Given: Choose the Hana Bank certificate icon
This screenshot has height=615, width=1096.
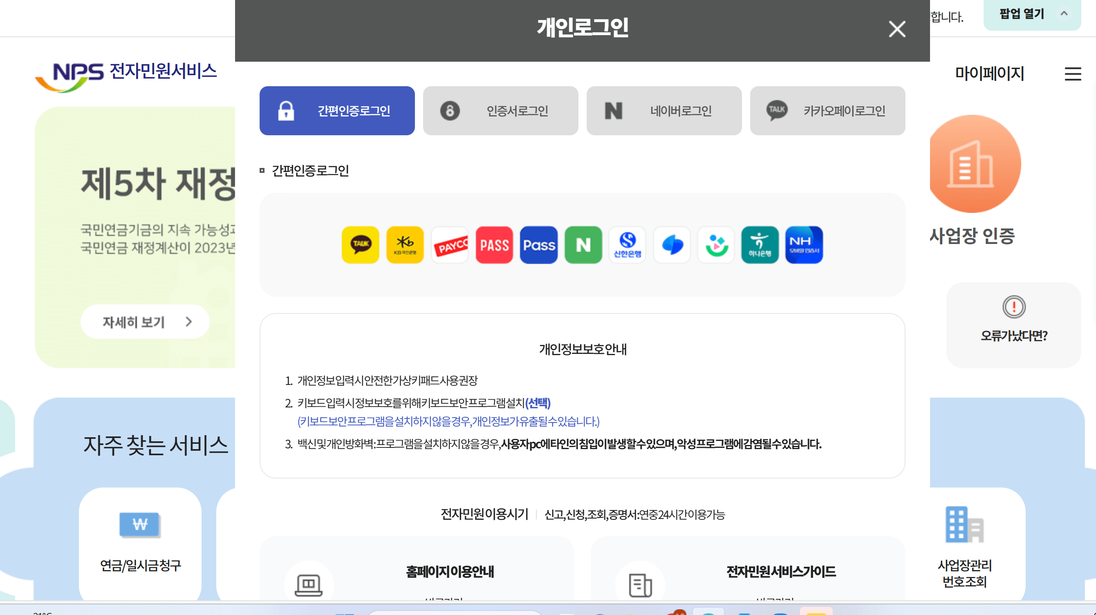Looking at the screenshot, I should click(760, 244).
